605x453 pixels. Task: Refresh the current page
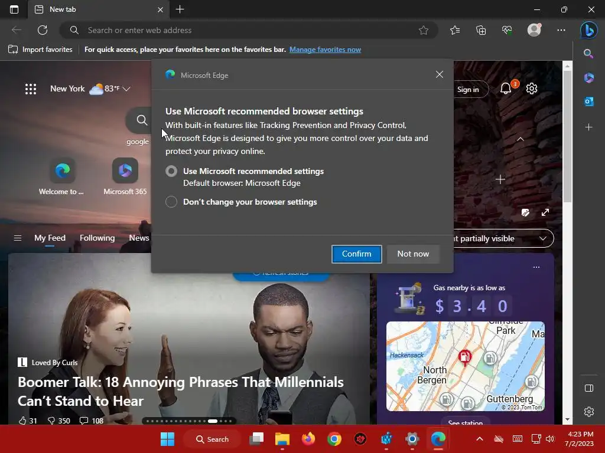coord(43,30)
